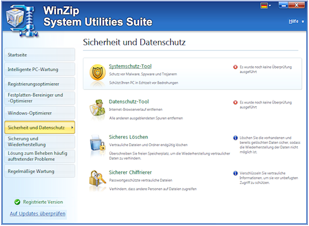The height and width of the screenshot is (226, 309).
Task: Click the Sicherer Chiffrierer padlock icon
Action: (97, 178)
